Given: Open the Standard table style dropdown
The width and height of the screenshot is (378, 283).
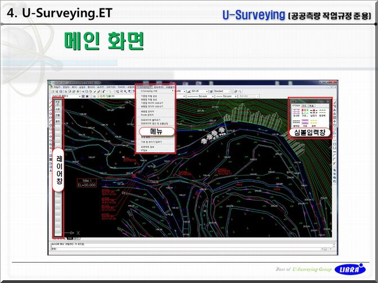Looking at the screenshot, I should (222, 92).
